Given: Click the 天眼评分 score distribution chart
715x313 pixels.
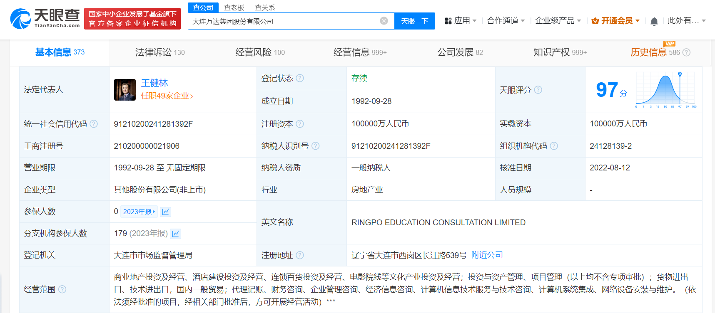Looking at the screenshot, I should click(666, 90).
